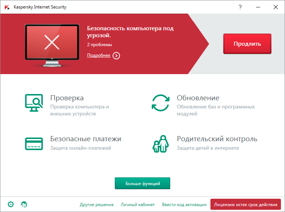The height and width of the screenshot is (212, 285).
Task: Click the Больше функций button
Action: [142, 183]
